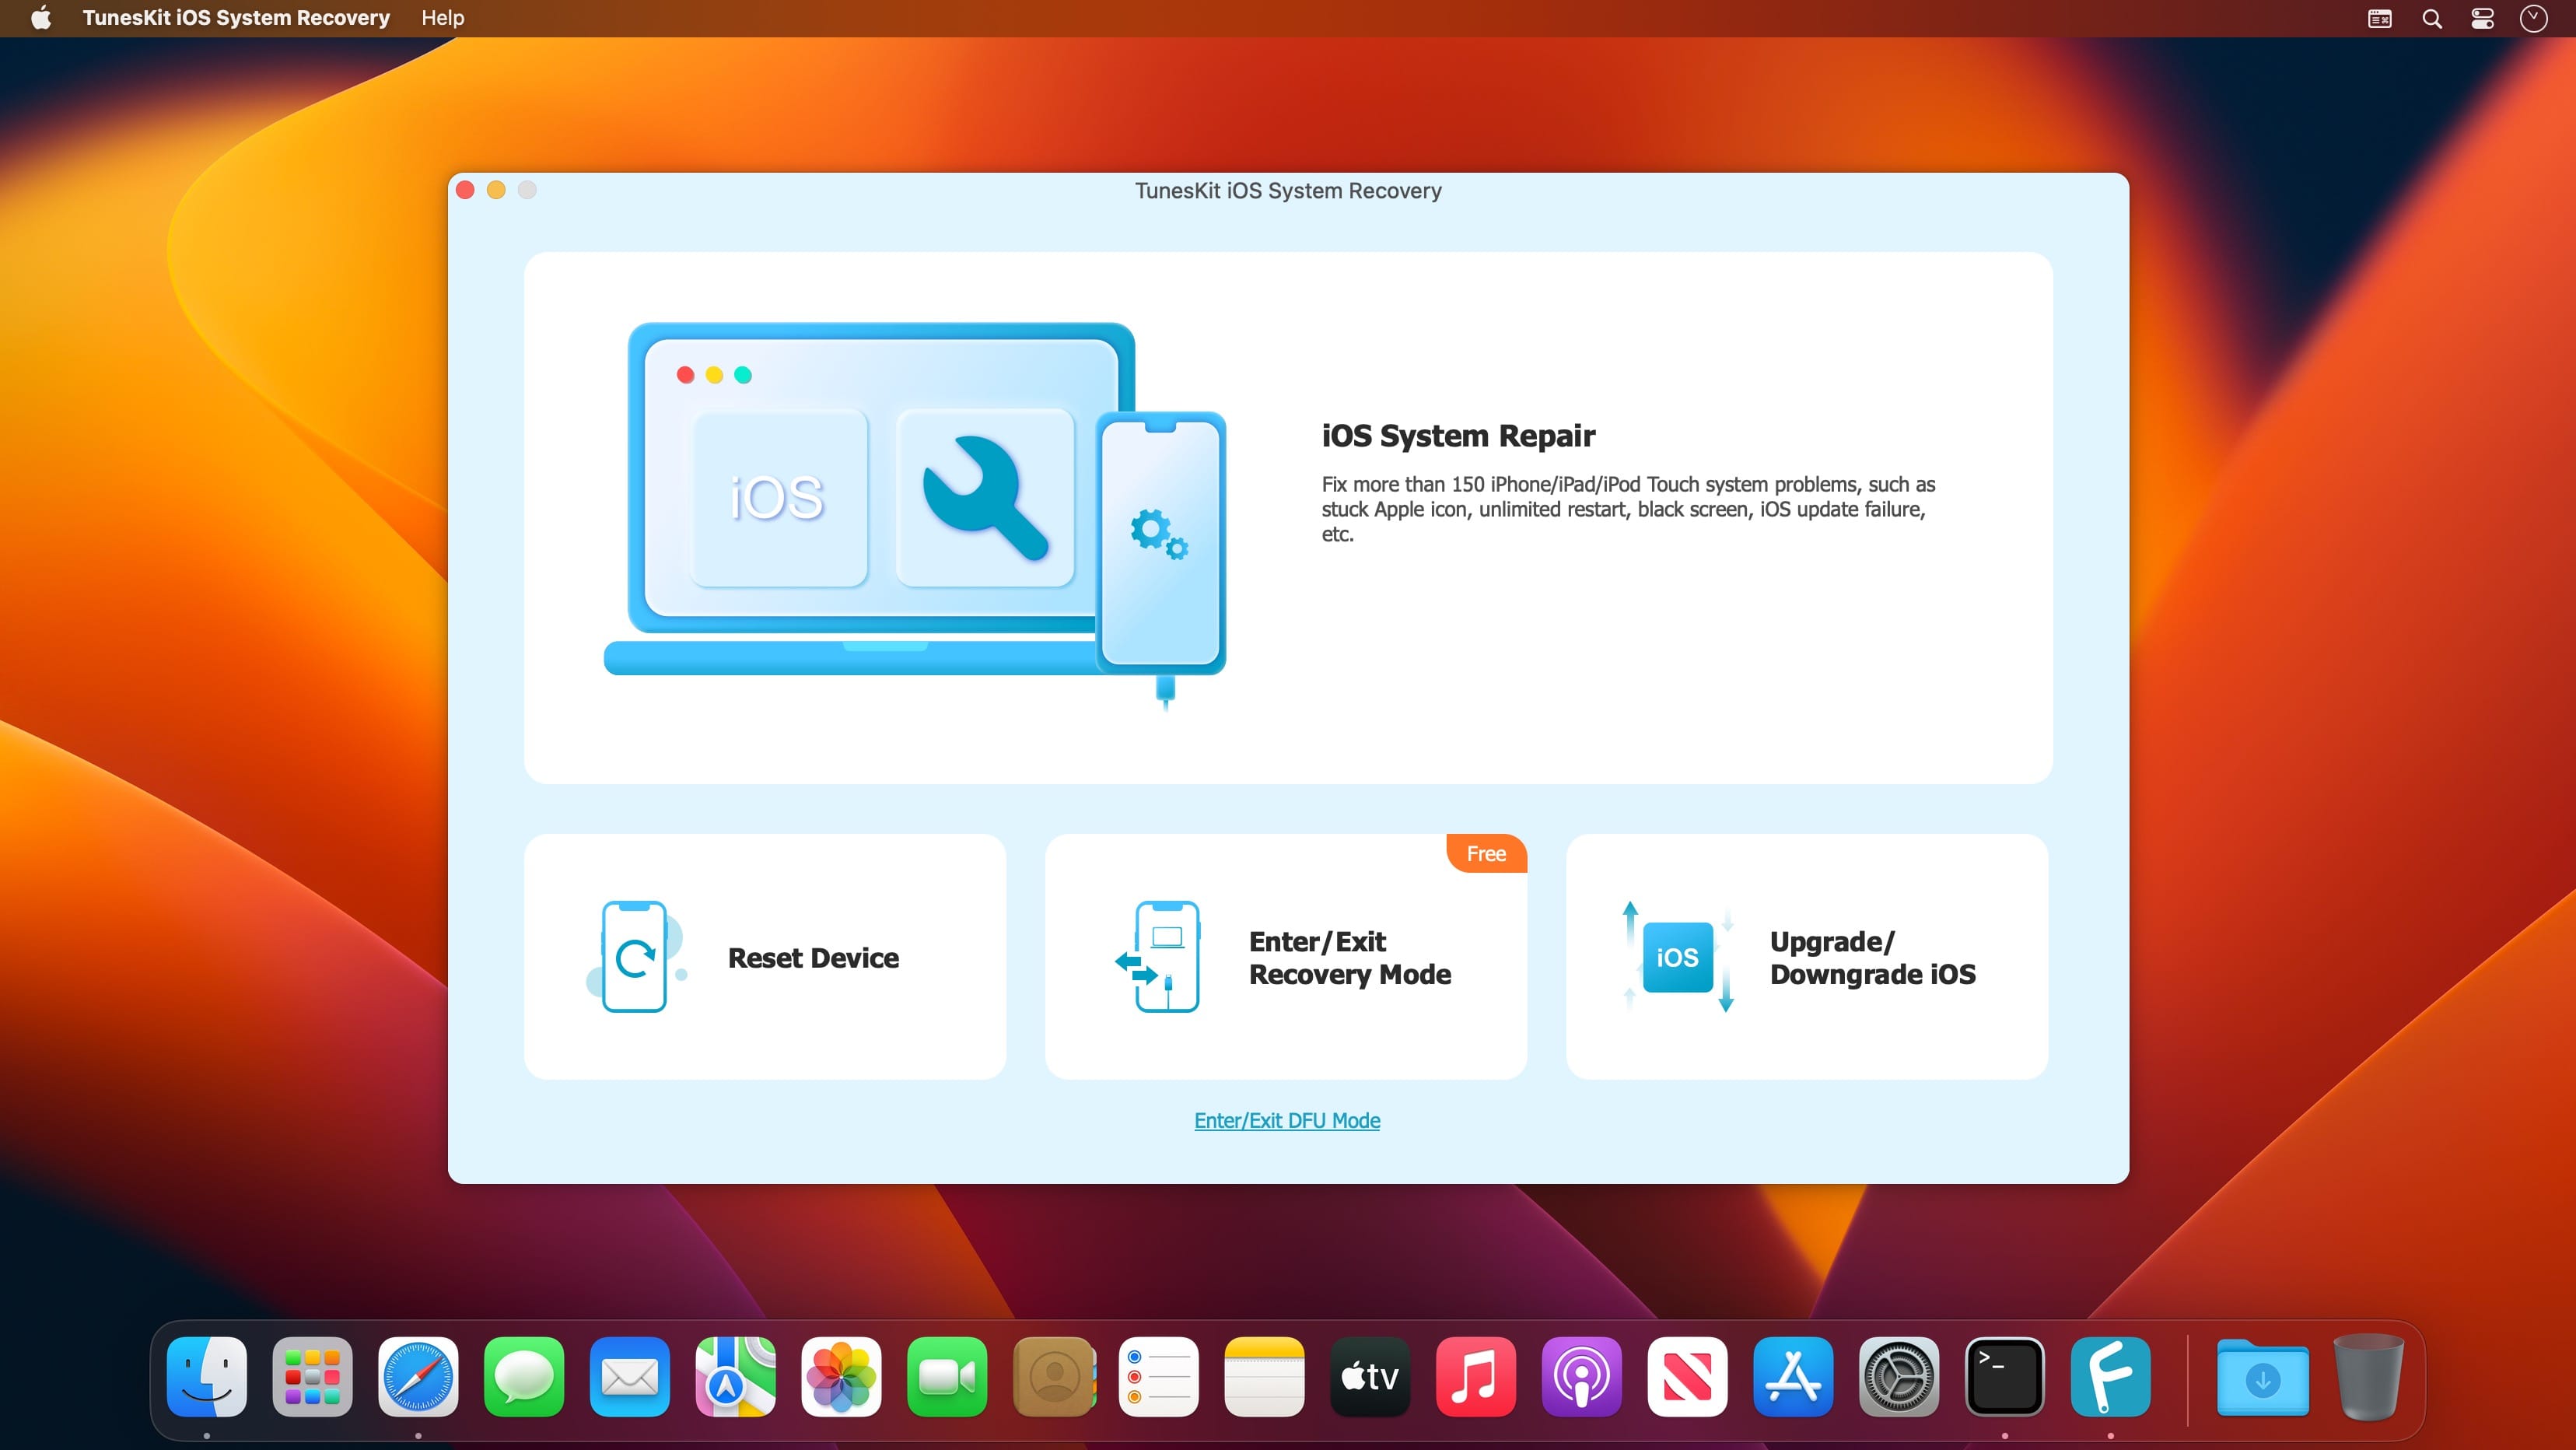Open the TunesKit iOS System Recovery menu
The height and width of the screenshot is (1450, 2576).
click(236, 18)
